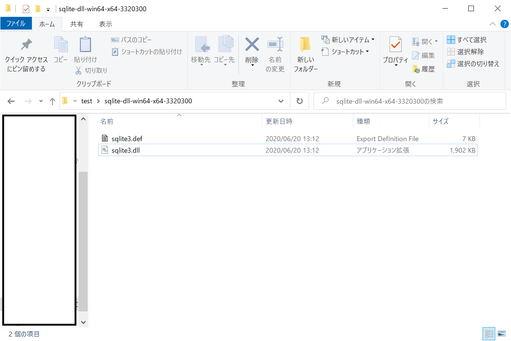Viewport: 511px width, 341px height.
Task: Open Properties (プロパティ) with checkmark icon
Action: tap(395, 51)
